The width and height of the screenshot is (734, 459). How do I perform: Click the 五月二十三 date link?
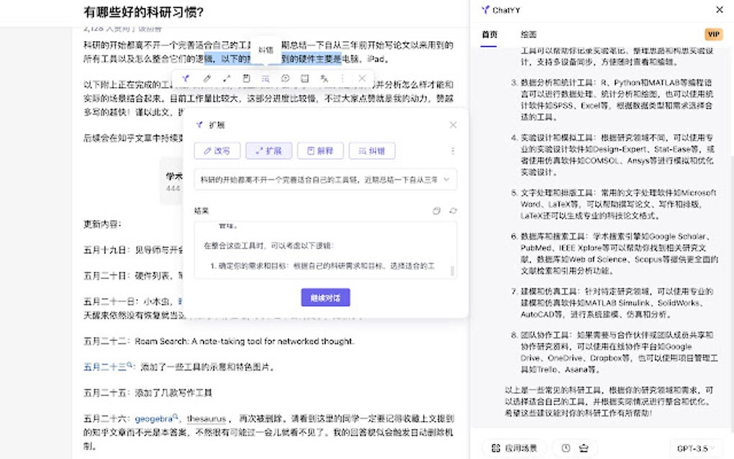[x=107, y=367]
